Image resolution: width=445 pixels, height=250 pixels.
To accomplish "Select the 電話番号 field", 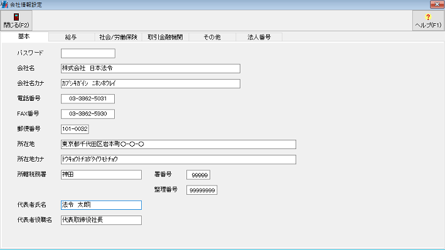I will [88, 98].
